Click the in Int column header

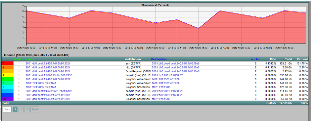pyautogui.click(x=17, y=59)
